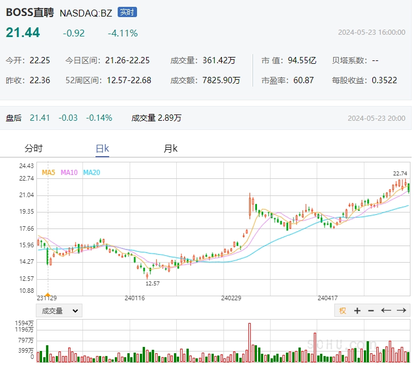Click the after-hours timestamp 2024-05-23 20:00
This screenshot has height=380, width=419.
[x=376, y=119]
